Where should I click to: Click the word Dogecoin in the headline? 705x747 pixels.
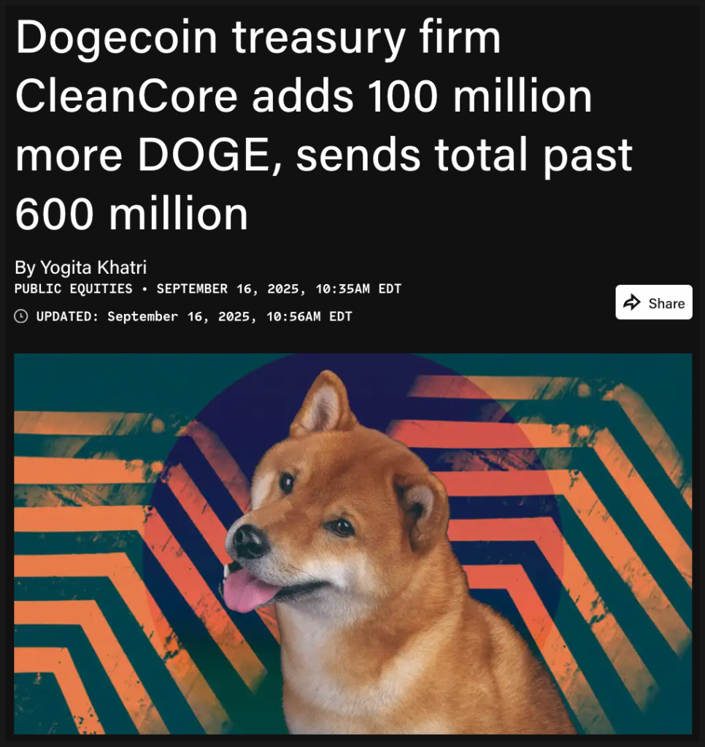coord(116,38)
